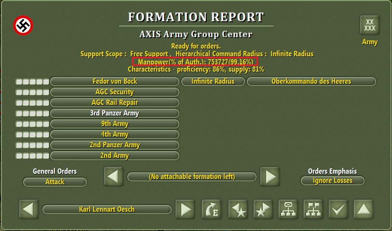Image resolution: width=392 pixels, height=231 pixels.
Task: Click status bar beside 2nd Panzer Army
Action: point(32,145)
